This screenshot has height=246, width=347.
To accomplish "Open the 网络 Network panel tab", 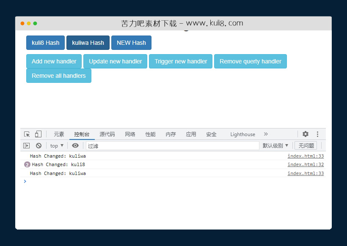I will (130, 134).
